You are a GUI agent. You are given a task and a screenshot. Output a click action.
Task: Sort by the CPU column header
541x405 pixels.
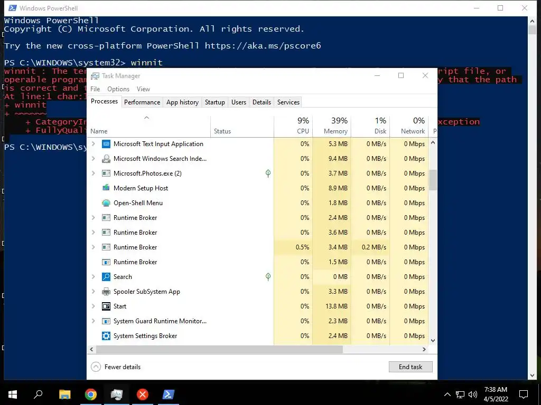293,127
